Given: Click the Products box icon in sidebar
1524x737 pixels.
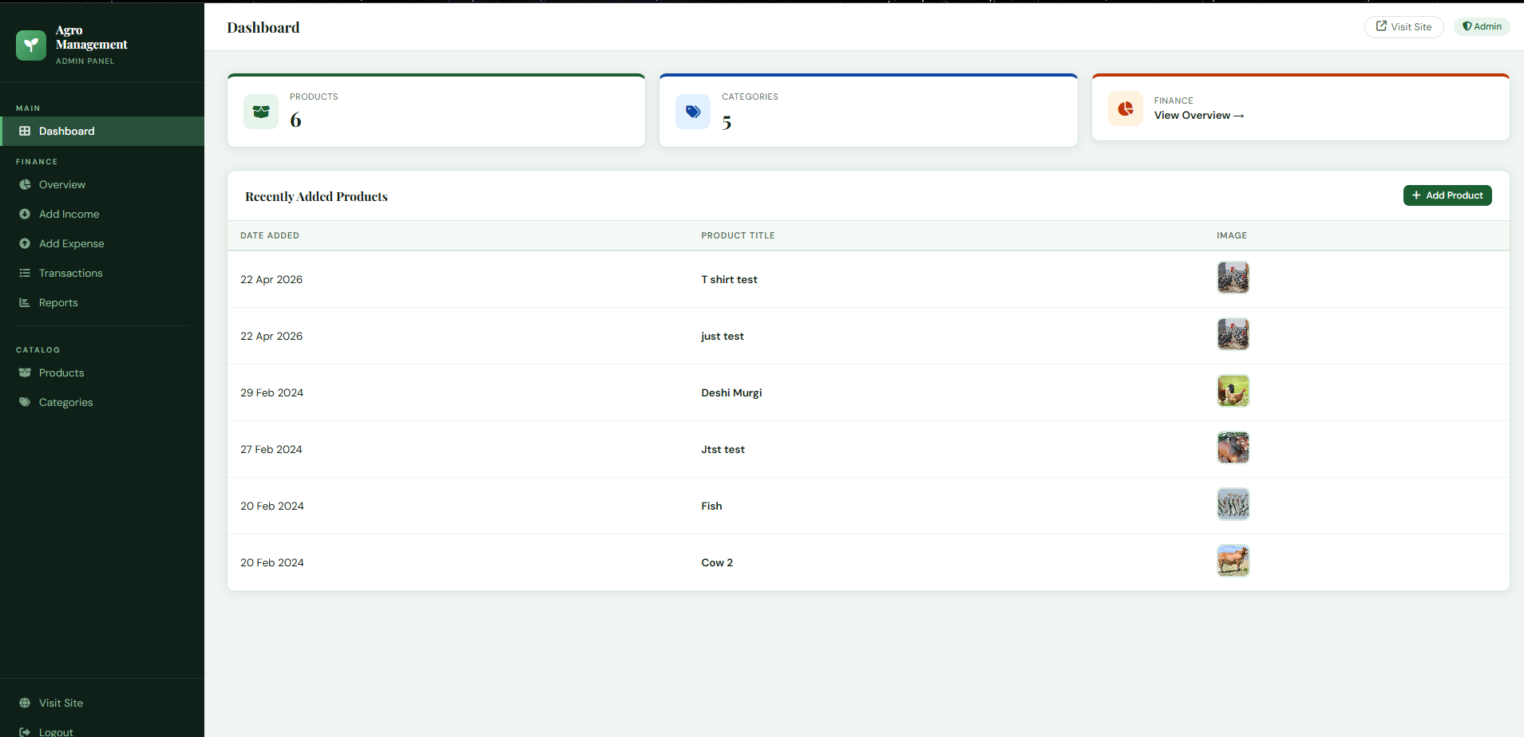Looking at the screenshot, I should 25,372.
